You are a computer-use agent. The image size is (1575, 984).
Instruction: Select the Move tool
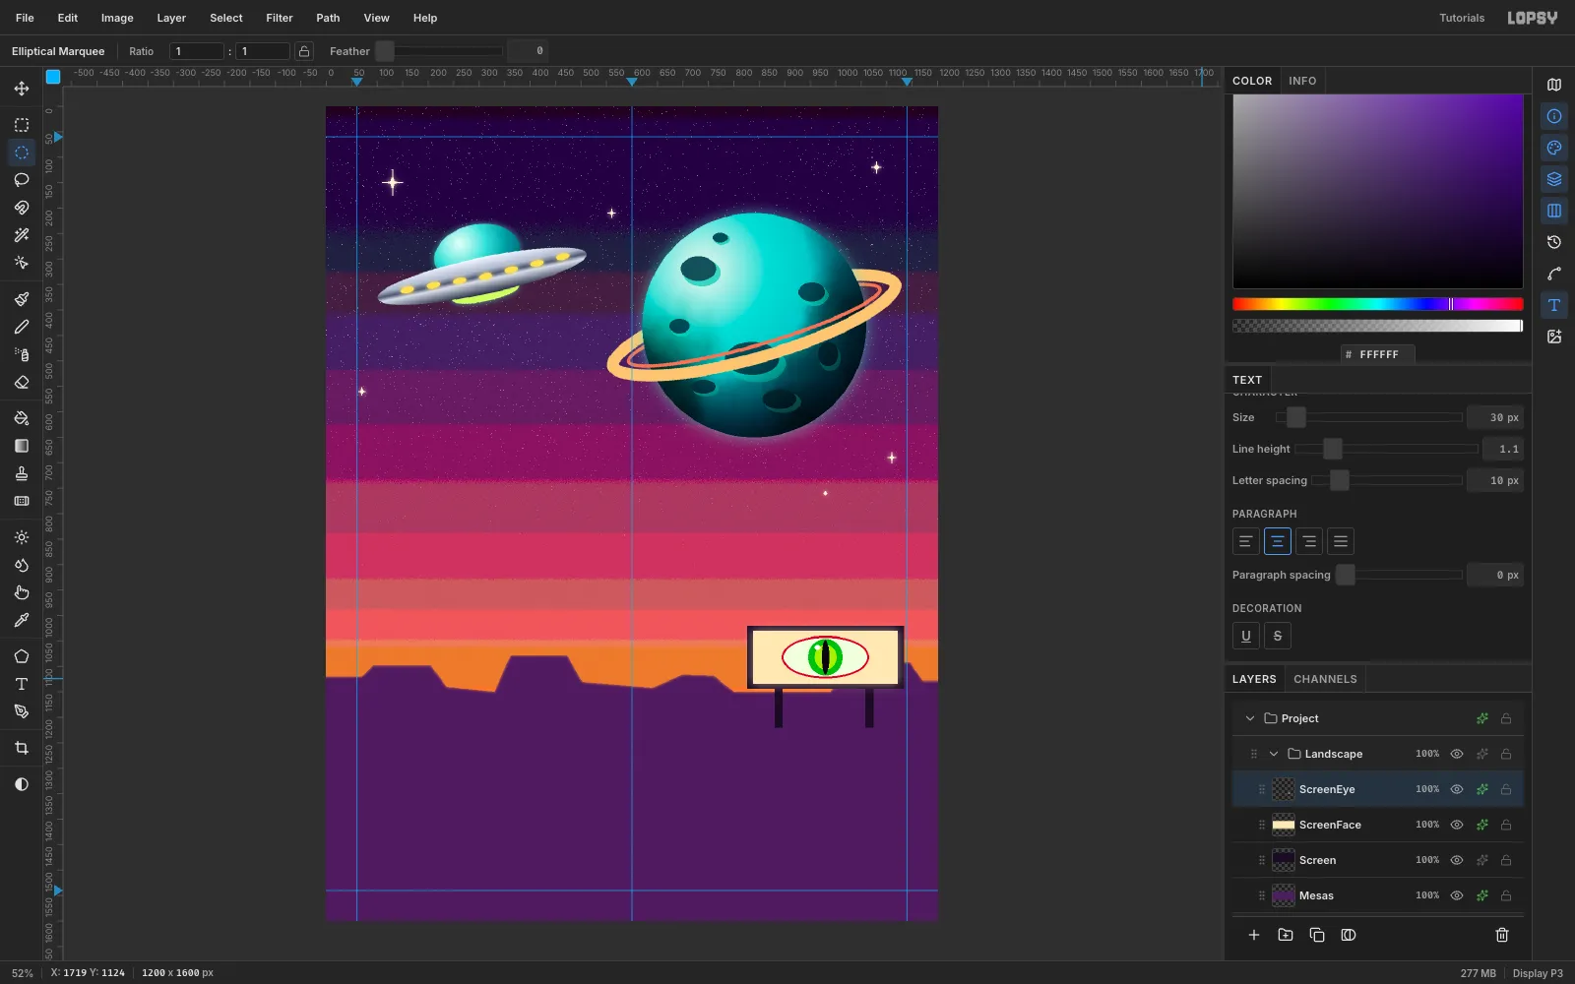[22, 89]
